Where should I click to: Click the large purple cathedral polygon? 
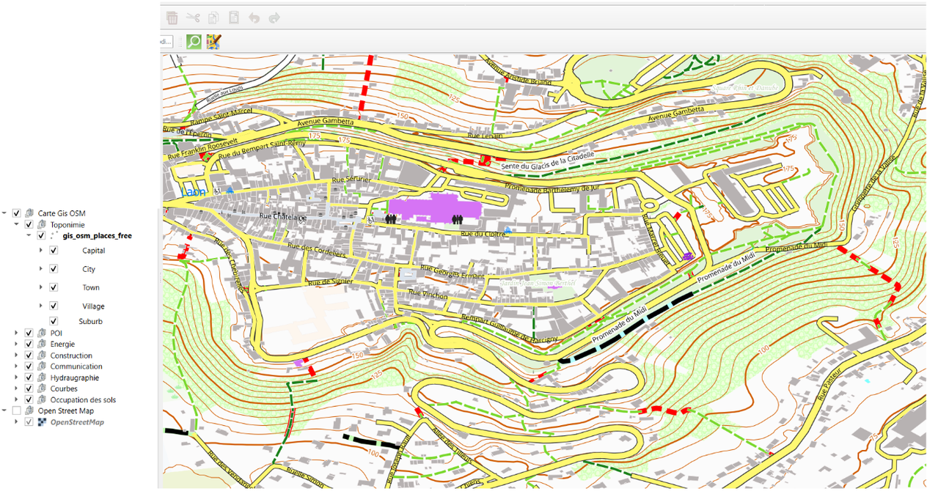(x=434, y=208)
